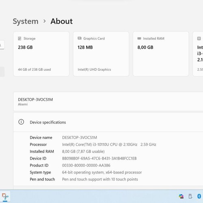Viewport: 203px width, 203px height.
Task: Click the Intel(R) UHD Graphics label
Action: point(94,69)
